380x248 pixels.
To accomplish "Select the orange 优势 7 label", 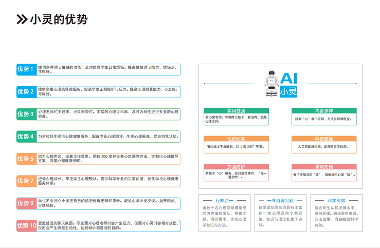I will (x=25, y=181).
